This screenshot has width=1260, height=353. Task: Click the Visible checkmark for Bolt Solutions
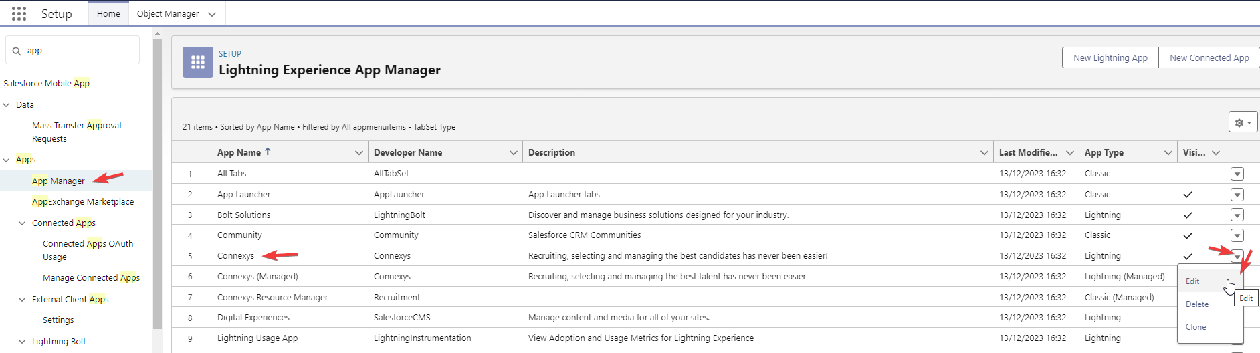click(1188, 215)
